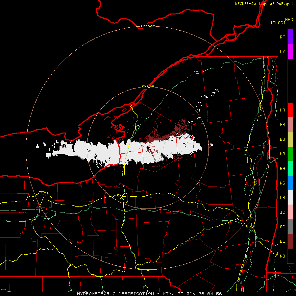Click the GC legend label
Image resolution: width=296 pixels, height=296 pixels.
tap(282, 227)
